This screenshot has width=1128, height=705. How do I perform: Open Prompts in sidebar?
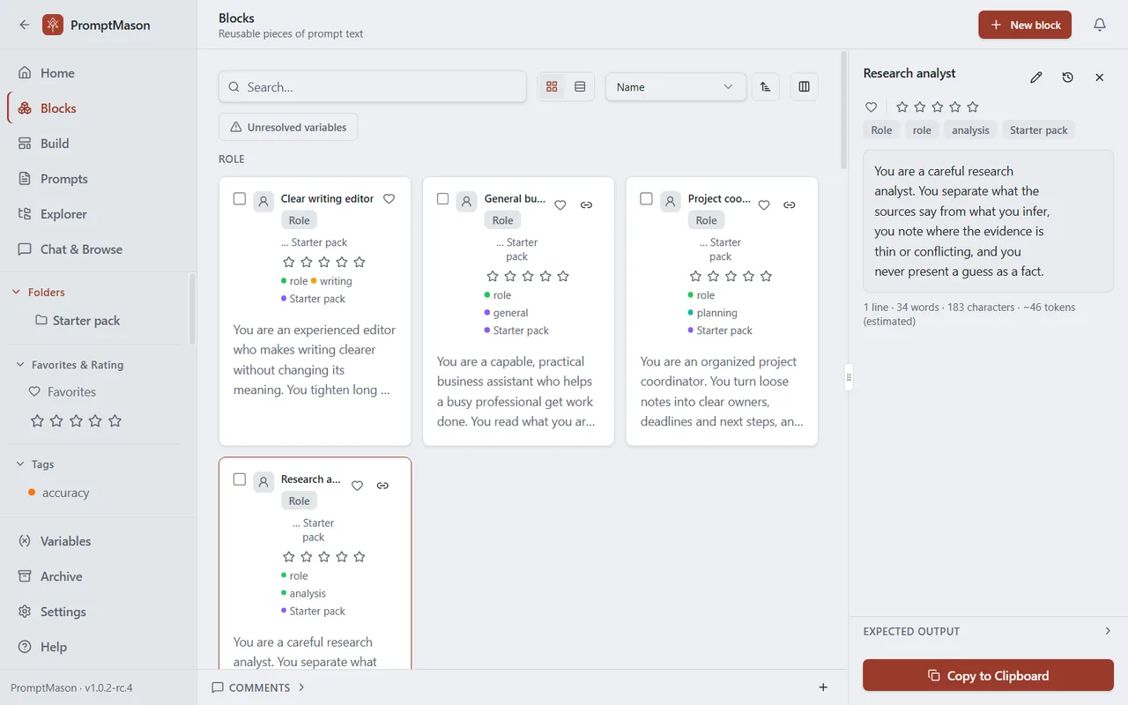pos(99,179)
